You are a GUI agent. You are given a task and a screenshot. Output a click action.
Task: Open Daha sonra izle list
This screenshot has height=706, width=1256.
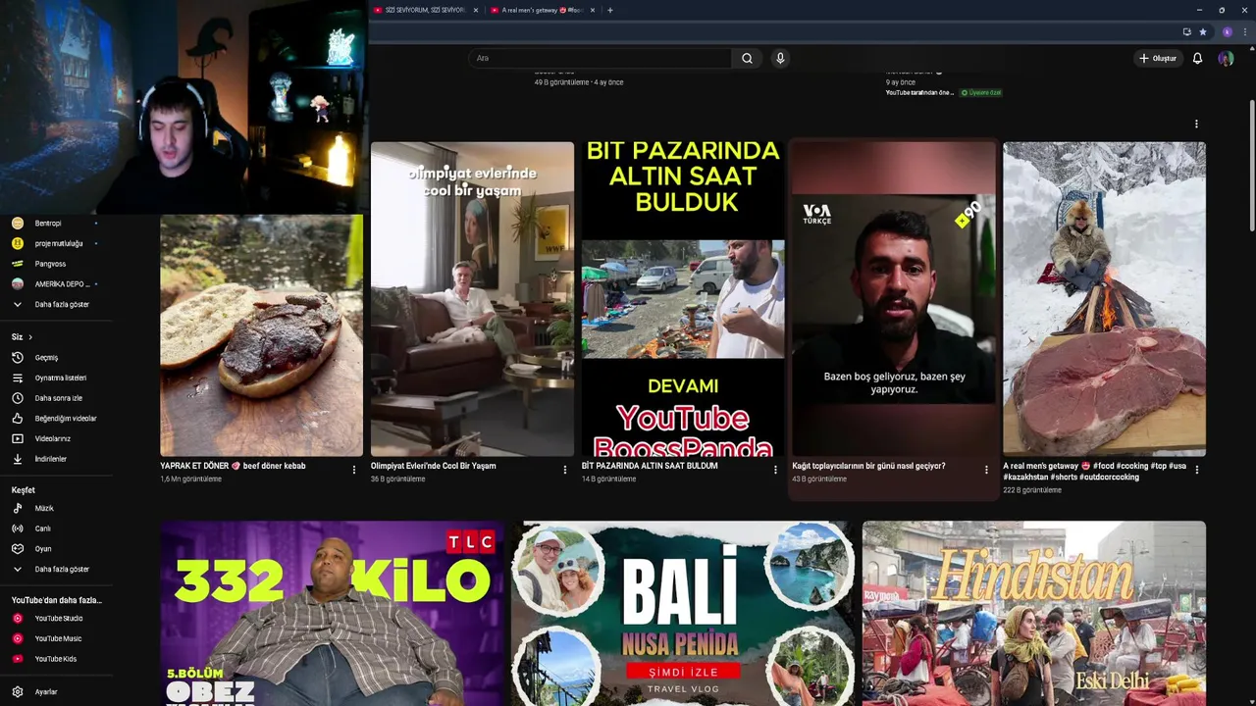[x=57, y=398]
